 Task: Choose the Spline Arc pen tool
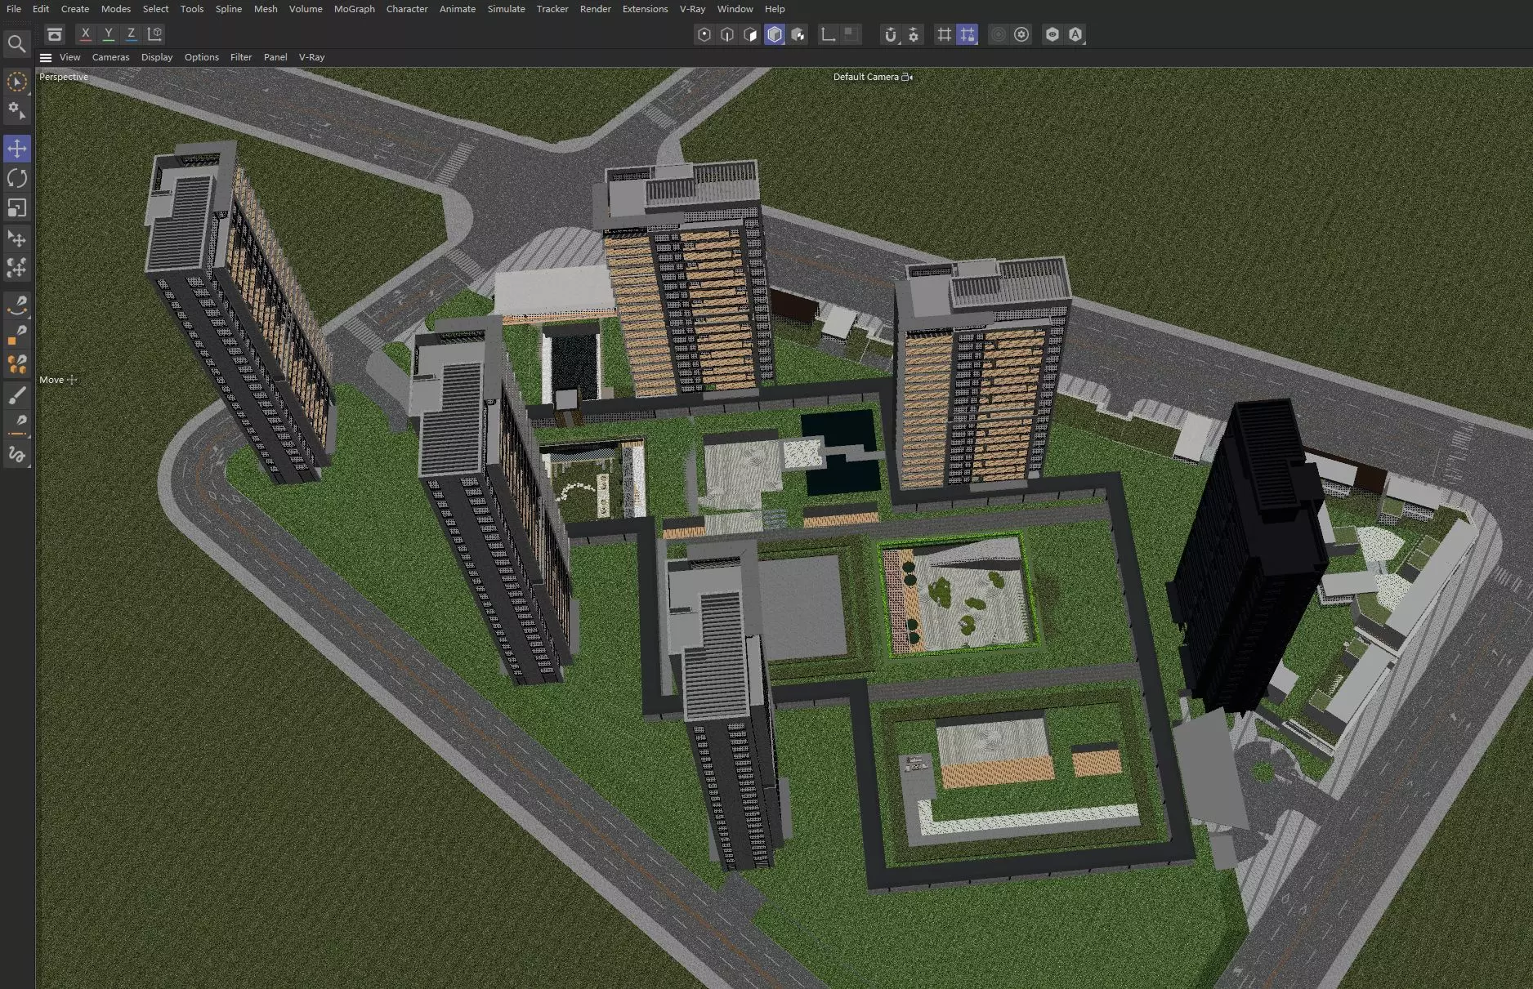16,305
